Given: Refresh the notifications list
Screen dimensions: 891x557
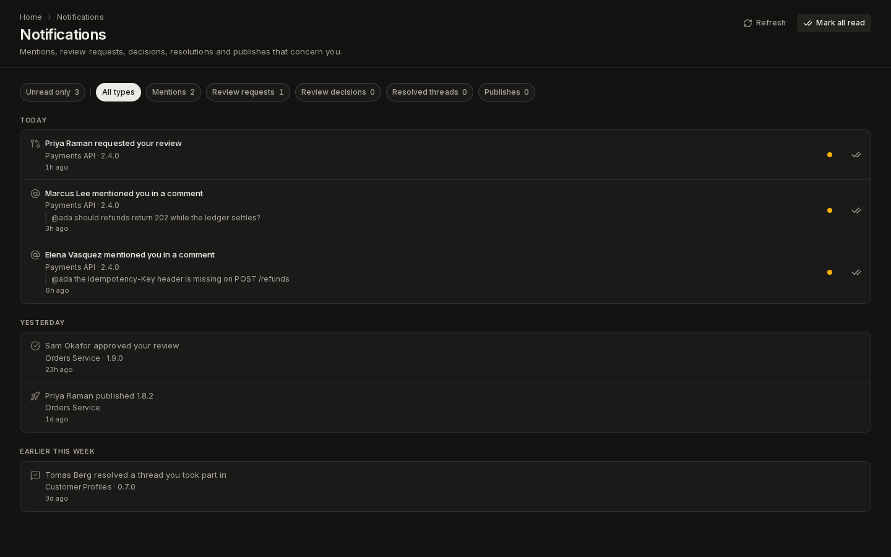Looking at the screenshot, I should 764,23.
